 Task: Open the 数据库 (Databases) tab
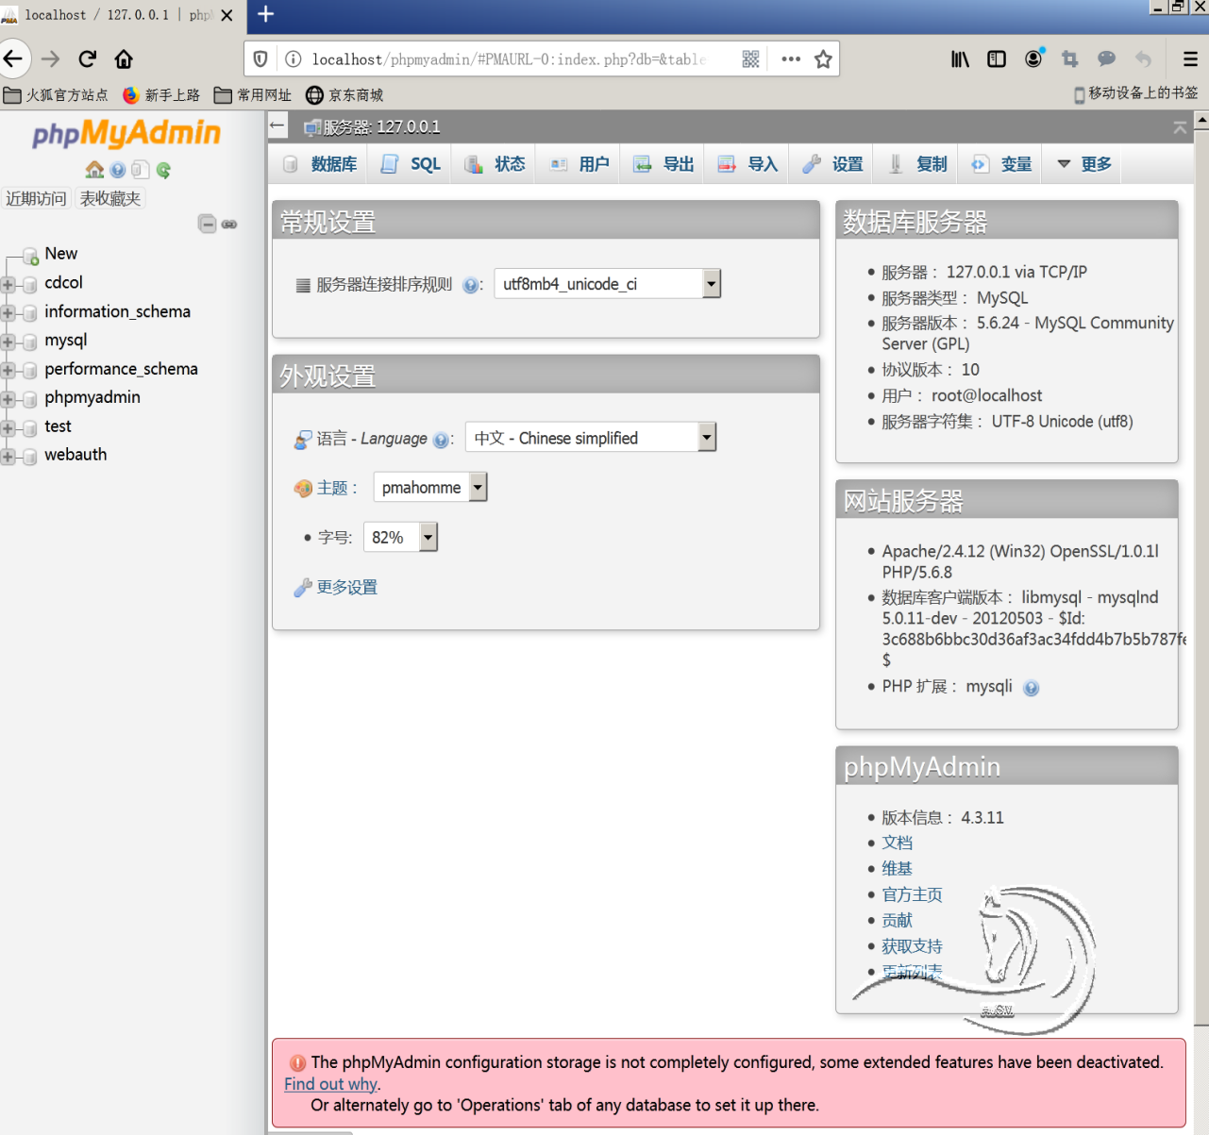[321, 164]
